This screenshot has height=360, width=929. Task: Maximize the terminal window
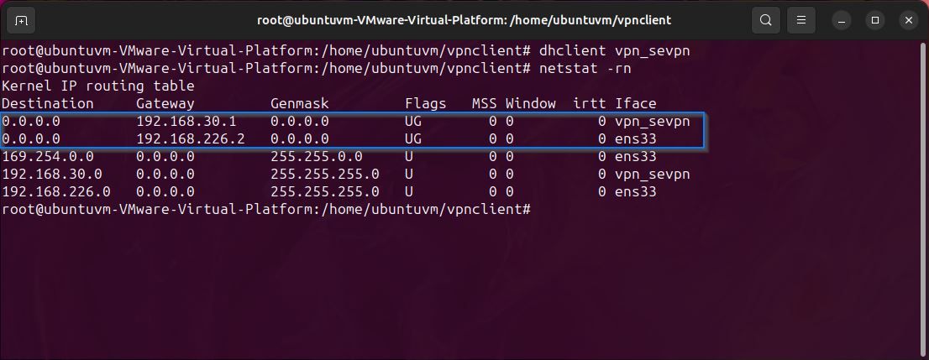[874, 19]
